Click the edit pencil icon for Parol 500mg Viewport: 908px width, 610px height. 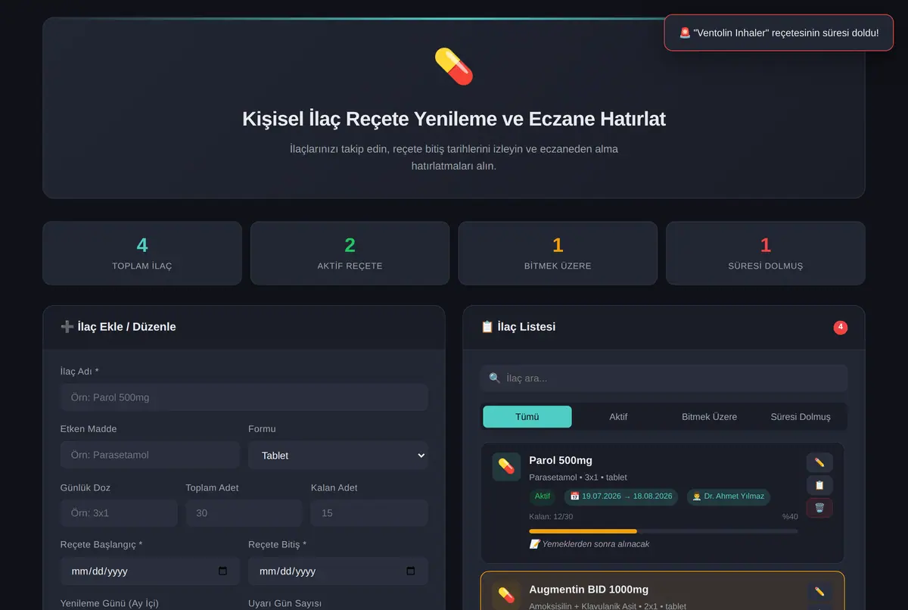819,462
